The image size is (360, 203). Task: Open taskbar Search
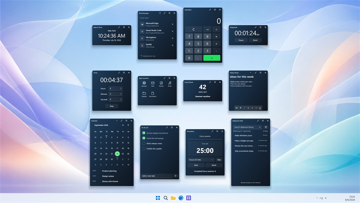coord(166,198)
